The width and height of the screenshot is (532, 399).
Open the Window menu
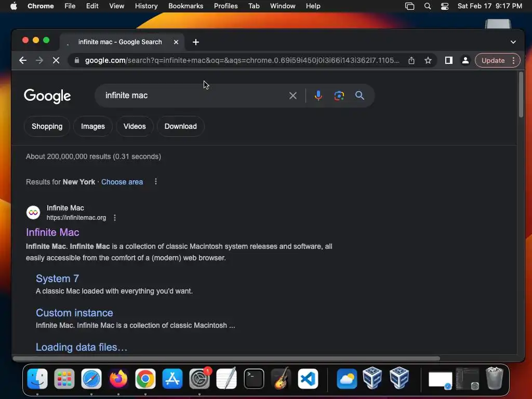[283, 6]
